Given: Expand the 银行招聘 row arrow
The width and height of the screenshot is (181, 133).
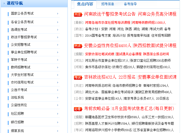Looking at the screenshot, I should [58, 122].
